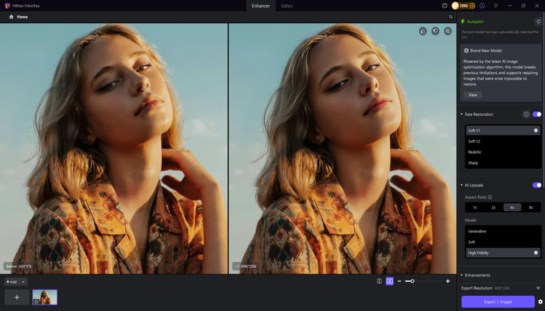The width and height of the screenshot is (545, 311).
Task: Open the Add dropdown arrow
Action: coord(23,282)
